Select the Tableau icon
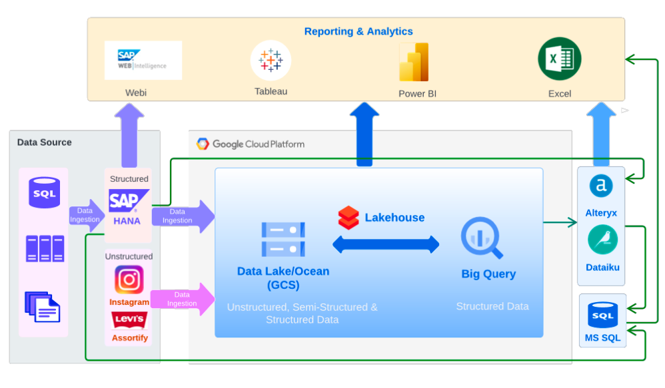This screenshot has height=388, width=665. pyautogui.click(x=271, y=61)
